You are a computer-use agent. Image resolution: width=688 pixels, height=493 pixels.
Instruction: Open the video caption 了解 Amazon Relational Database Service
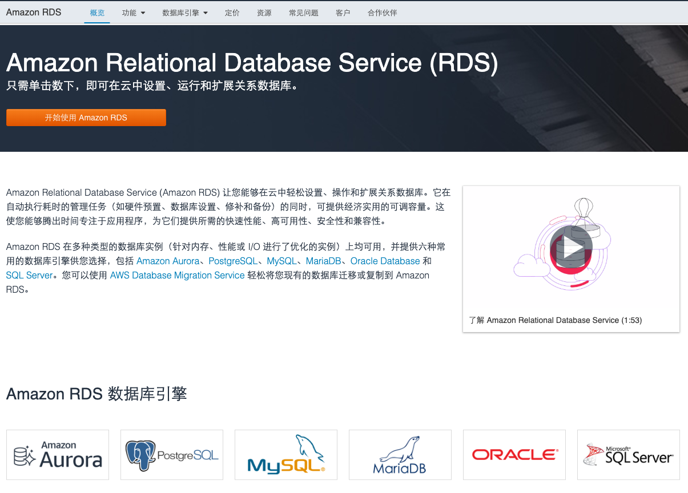pos(556,320)
